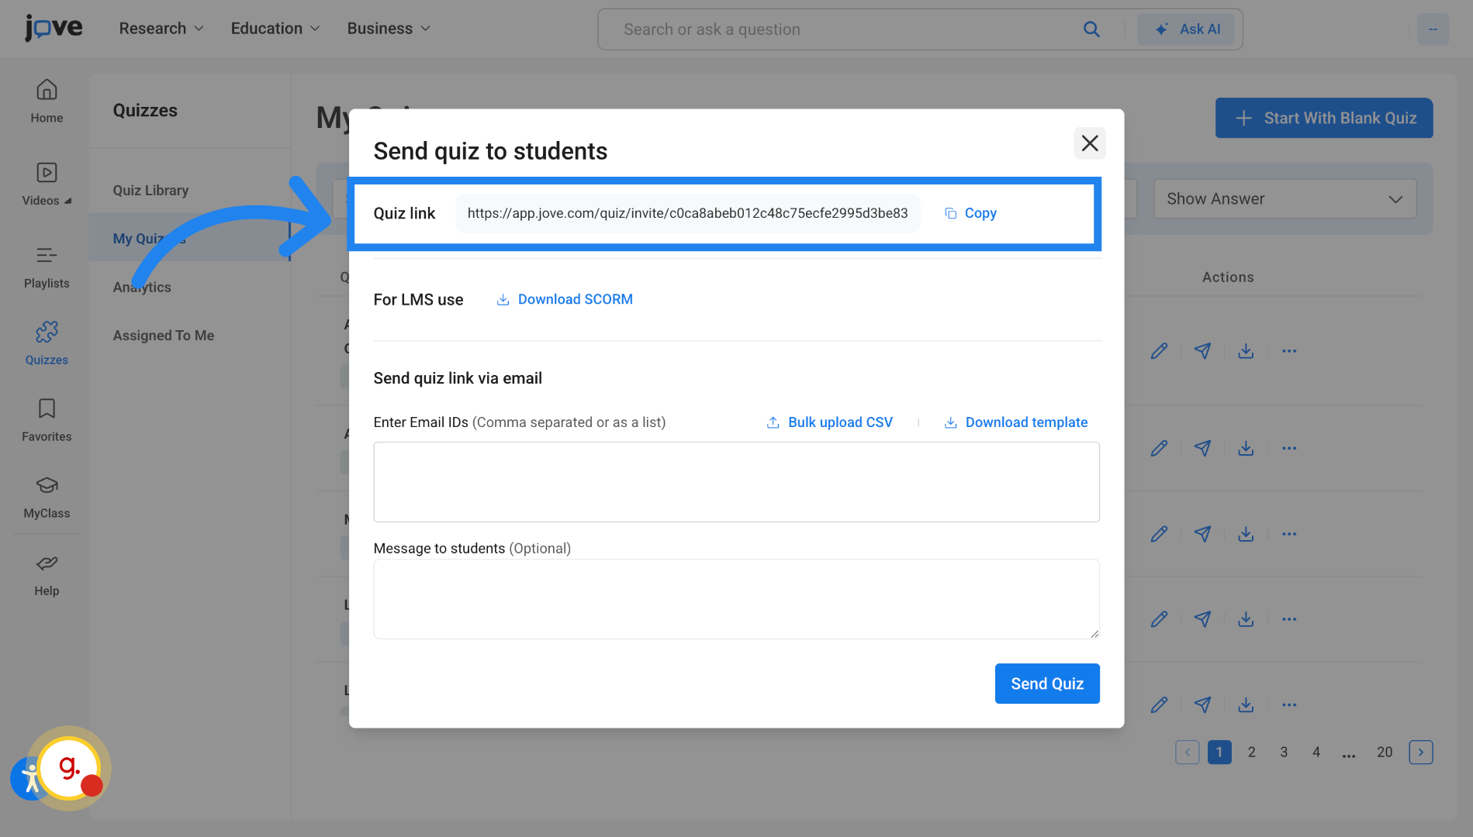Click the download icon for the second quiz

[1246, 448]
